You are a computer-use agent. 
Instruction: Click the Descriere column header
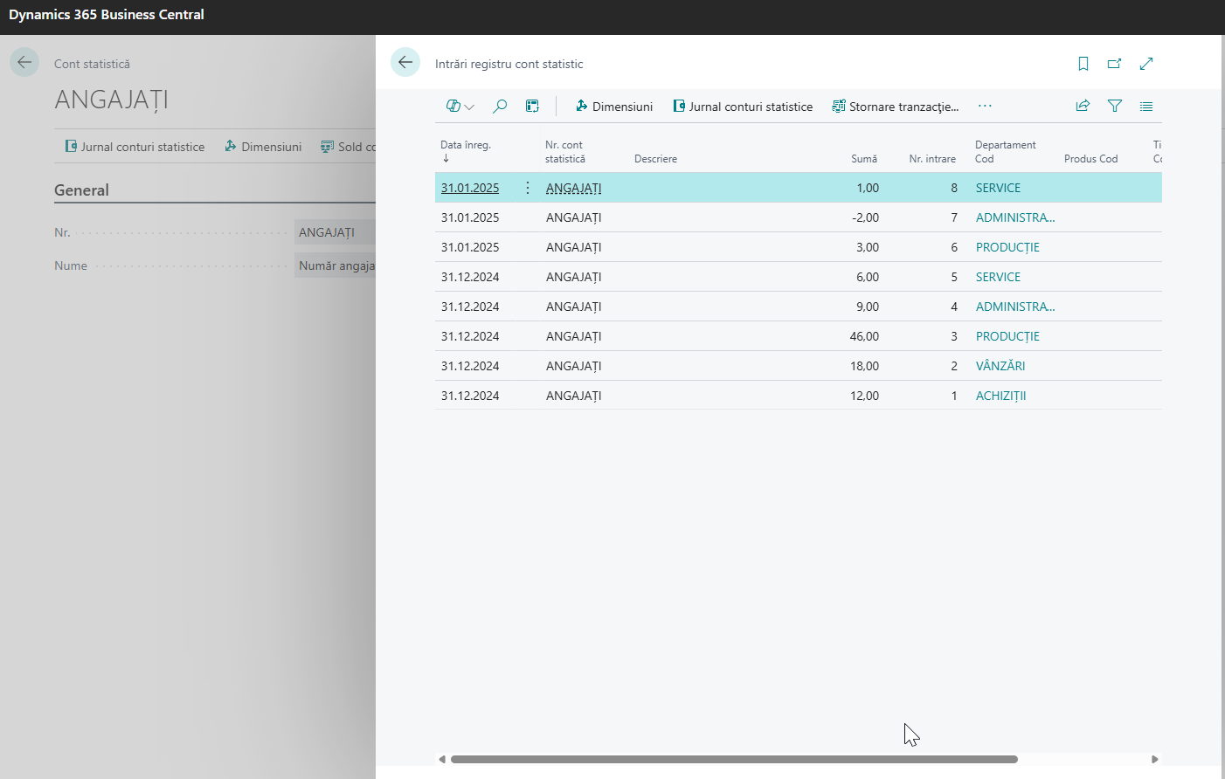(655, 159)
